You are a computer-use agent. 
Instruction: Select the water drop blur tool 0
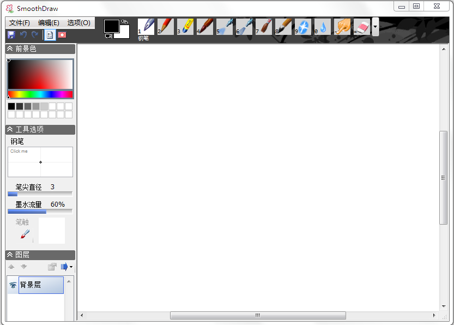click(323, 27)
